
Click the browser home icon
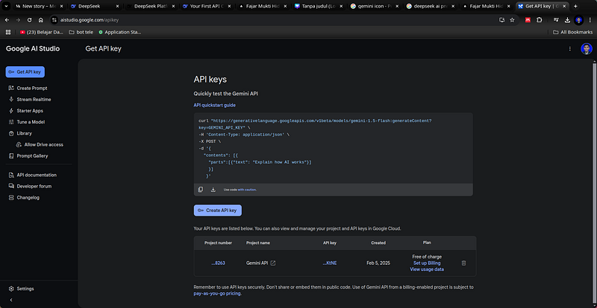click(x=41, y=20)
